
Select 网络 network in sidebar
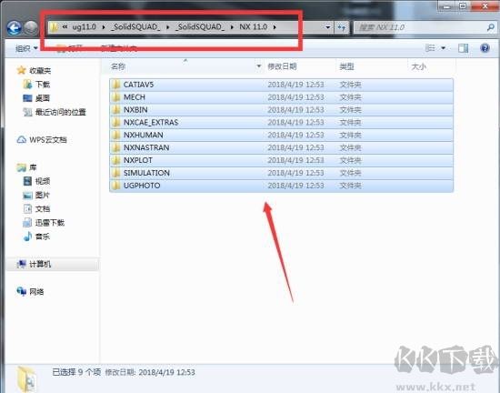pos(30,291)
